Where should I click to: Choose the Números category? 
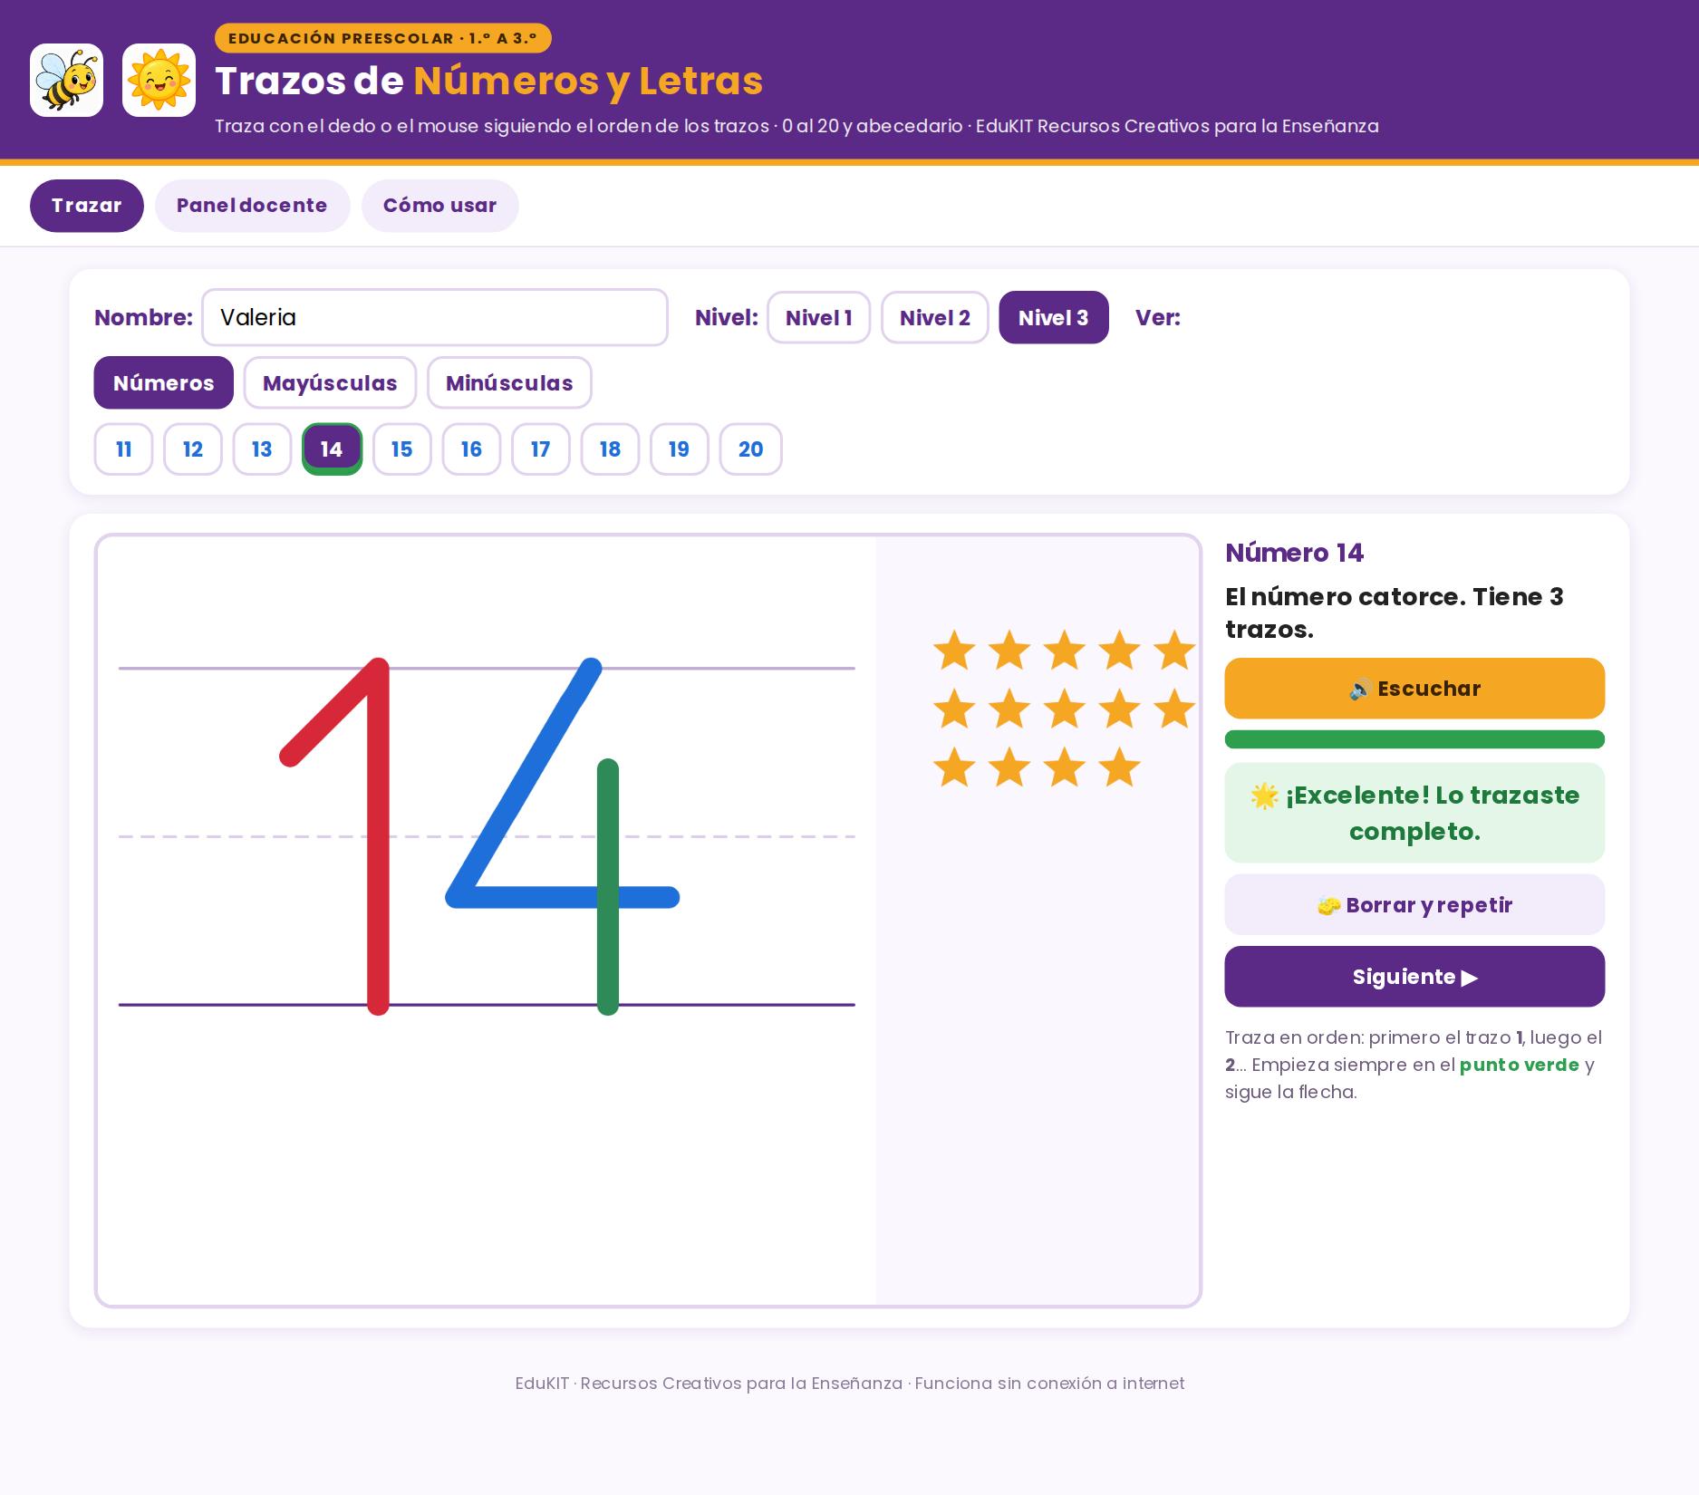coord(164,382)
